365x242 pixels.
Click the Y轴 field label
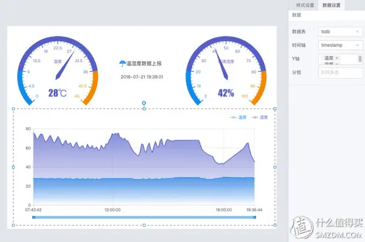click(x=296, y=59)
